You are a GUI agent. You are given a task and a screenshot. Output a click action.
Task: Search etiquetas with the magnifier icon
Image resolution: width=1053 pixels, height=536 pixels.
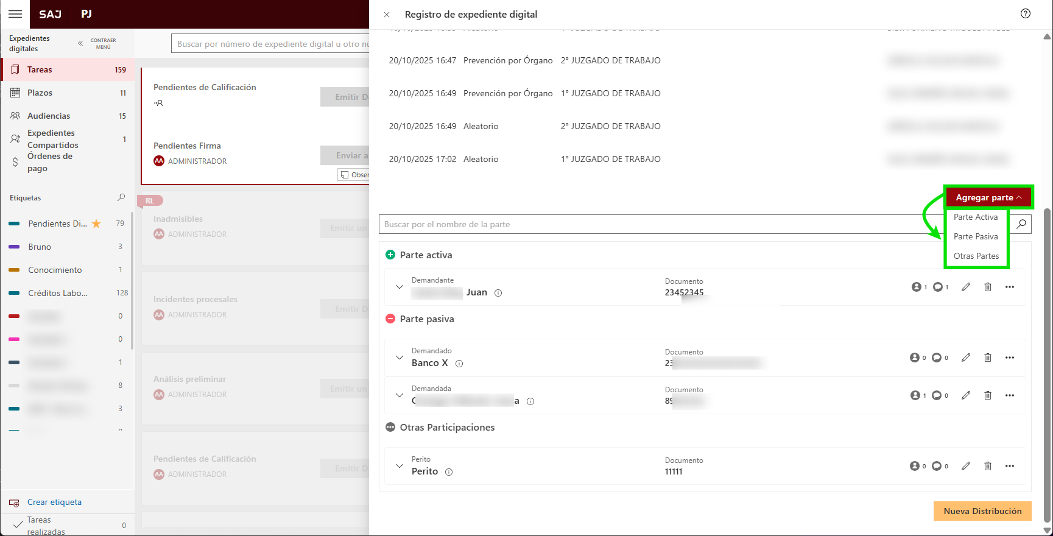121,197
